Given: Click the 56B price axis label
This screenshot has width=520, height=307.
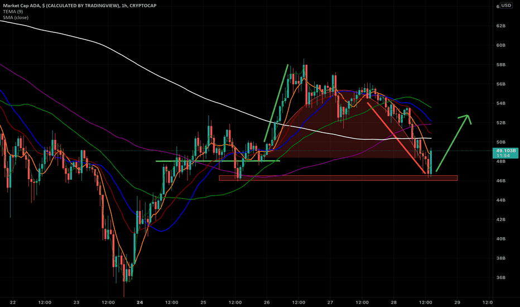Looking at the screenshot, I should tap(501, 84).
